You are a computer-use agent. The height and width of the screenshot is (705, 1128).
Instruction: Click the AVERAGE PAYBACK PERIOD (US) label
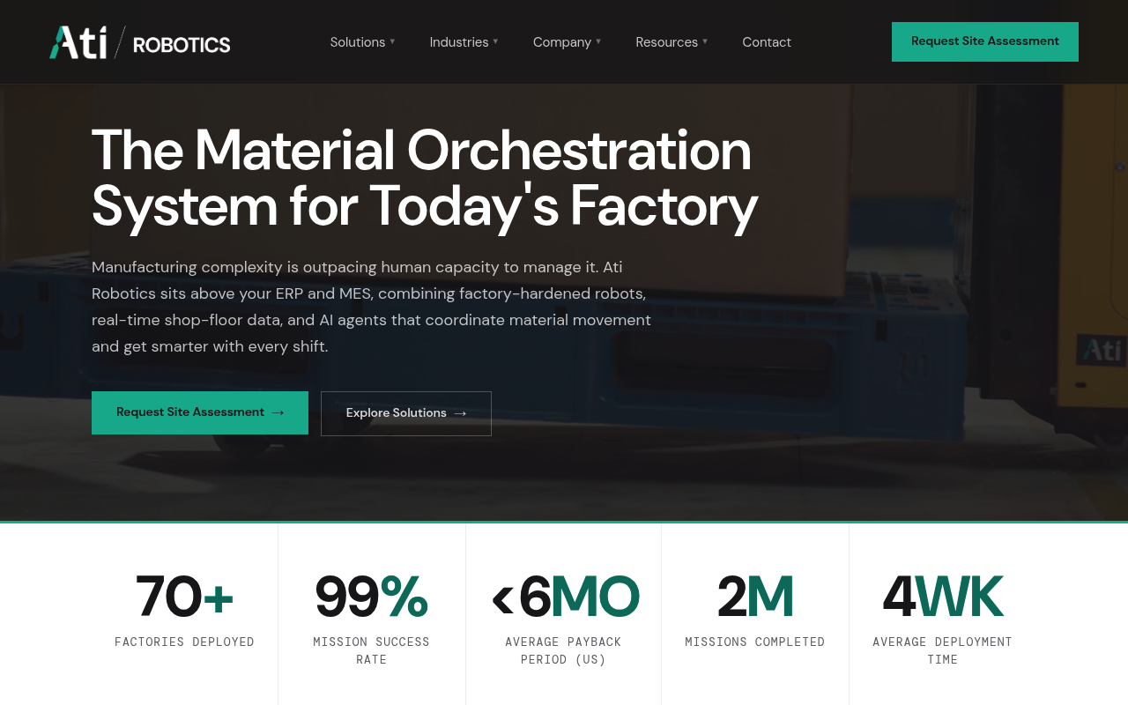click(564, 650)
